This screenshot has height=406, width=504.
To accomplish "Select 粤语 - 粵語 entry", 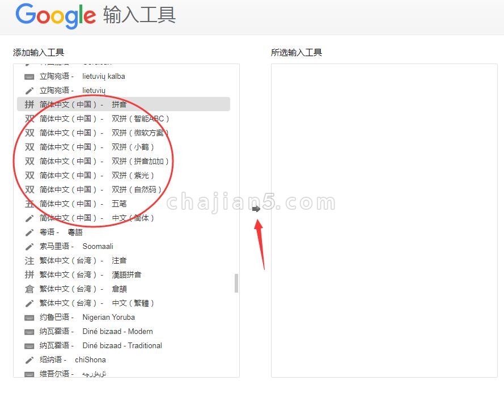I will tap(124, 232).
